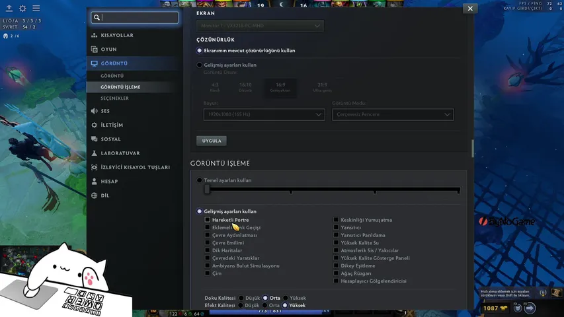Open the Monitor selection dropdown
The image size is (564, 317).
click(260, 26)
